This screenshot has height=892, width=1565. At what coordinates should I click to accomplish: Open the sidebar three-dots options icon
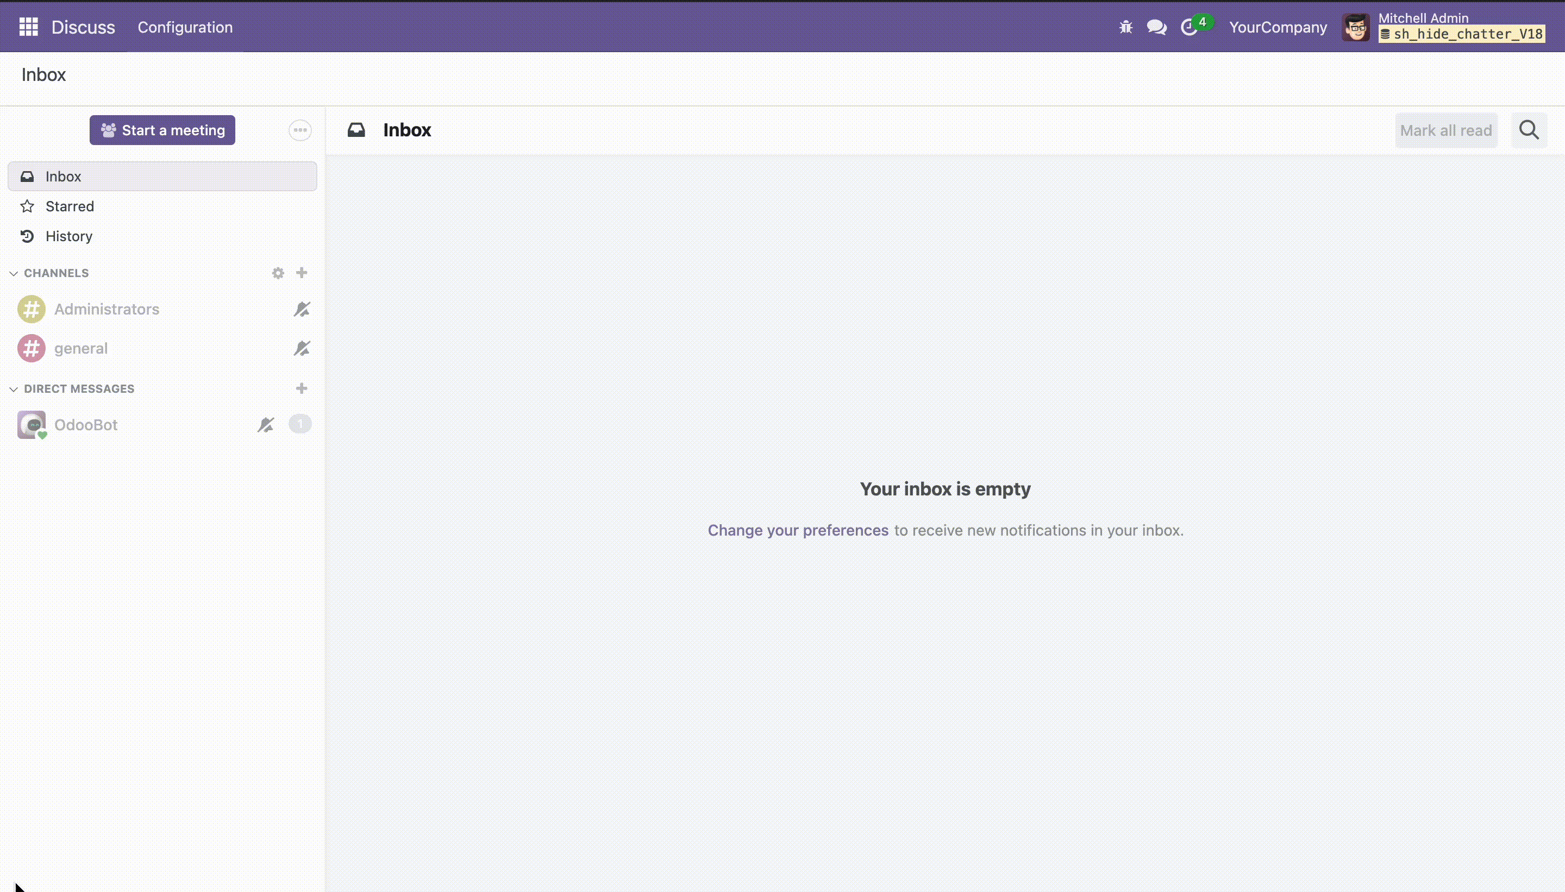pyautogui.click(x=299, y=130)
